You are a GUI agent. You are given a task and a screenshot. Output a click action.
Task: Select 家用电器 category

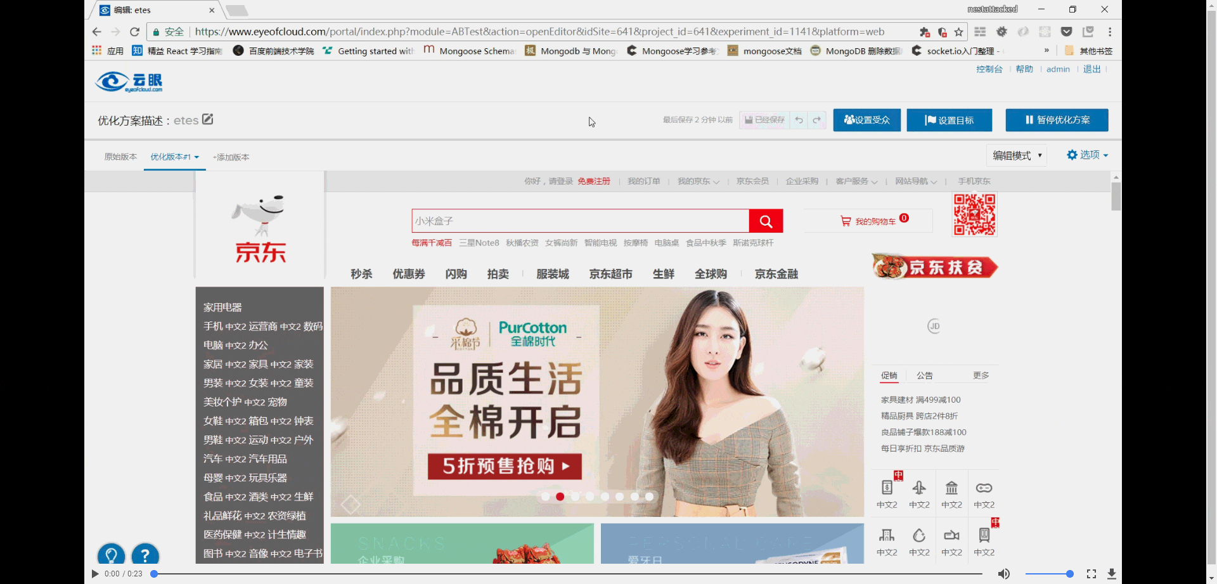coord(222,308)
